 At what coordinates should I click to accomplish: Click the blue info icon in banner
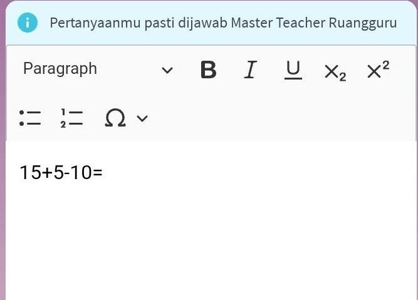pos(28,23)
